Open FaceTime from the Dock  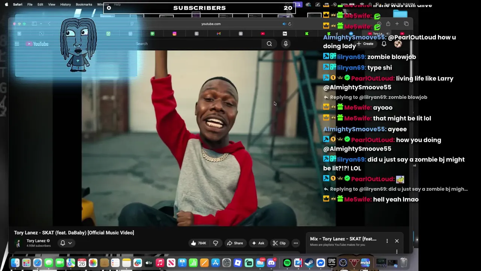pyautogui.click(x=60, y=263)
